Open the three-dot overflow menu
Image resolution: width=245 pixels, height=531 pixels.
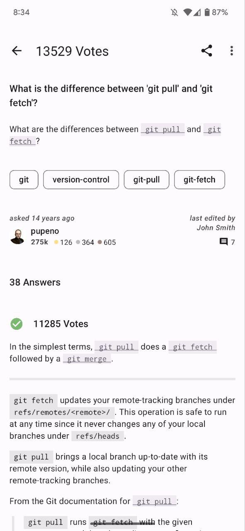coord(231,51)
